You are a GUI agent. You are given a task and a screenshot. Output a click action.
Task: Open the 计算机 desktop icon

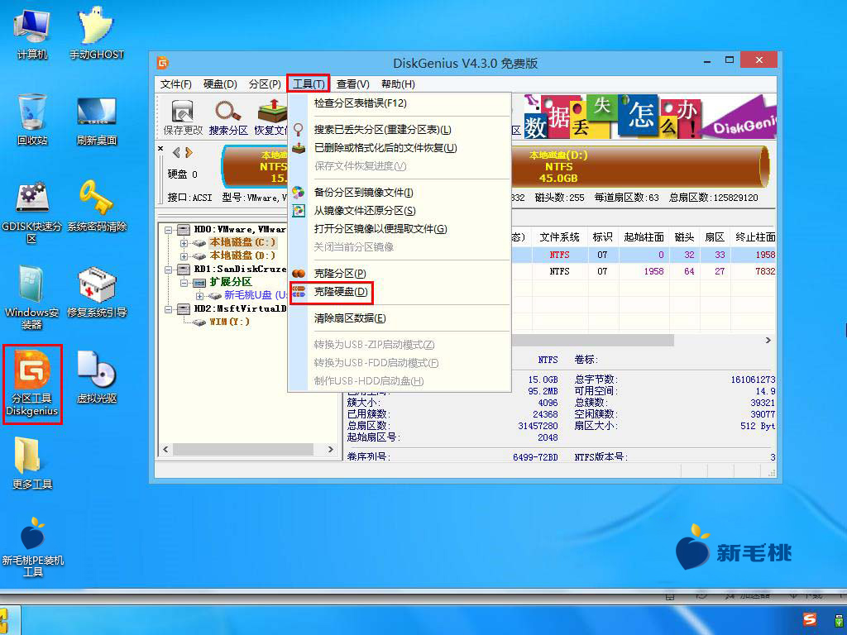[x=32, y=33]
